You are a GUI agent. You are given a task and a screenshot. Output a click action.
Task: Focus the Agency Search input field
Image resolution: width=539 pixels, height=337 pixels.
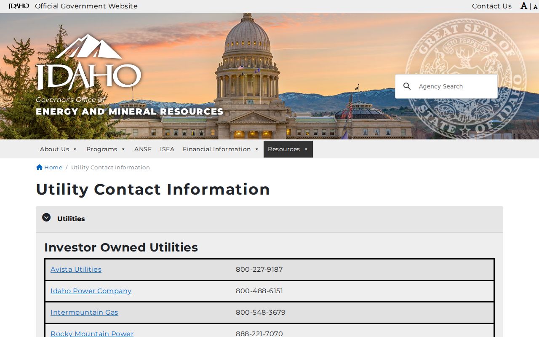pos(455,86)
